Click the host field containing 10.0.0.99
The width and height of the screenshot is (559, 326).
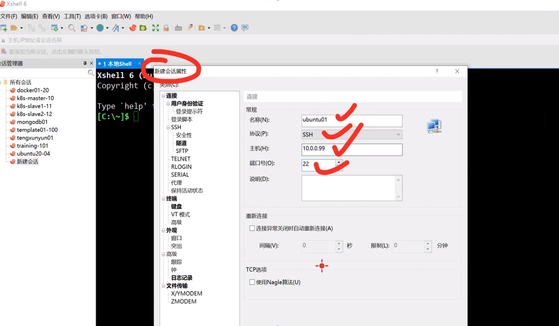coord(351,150)
